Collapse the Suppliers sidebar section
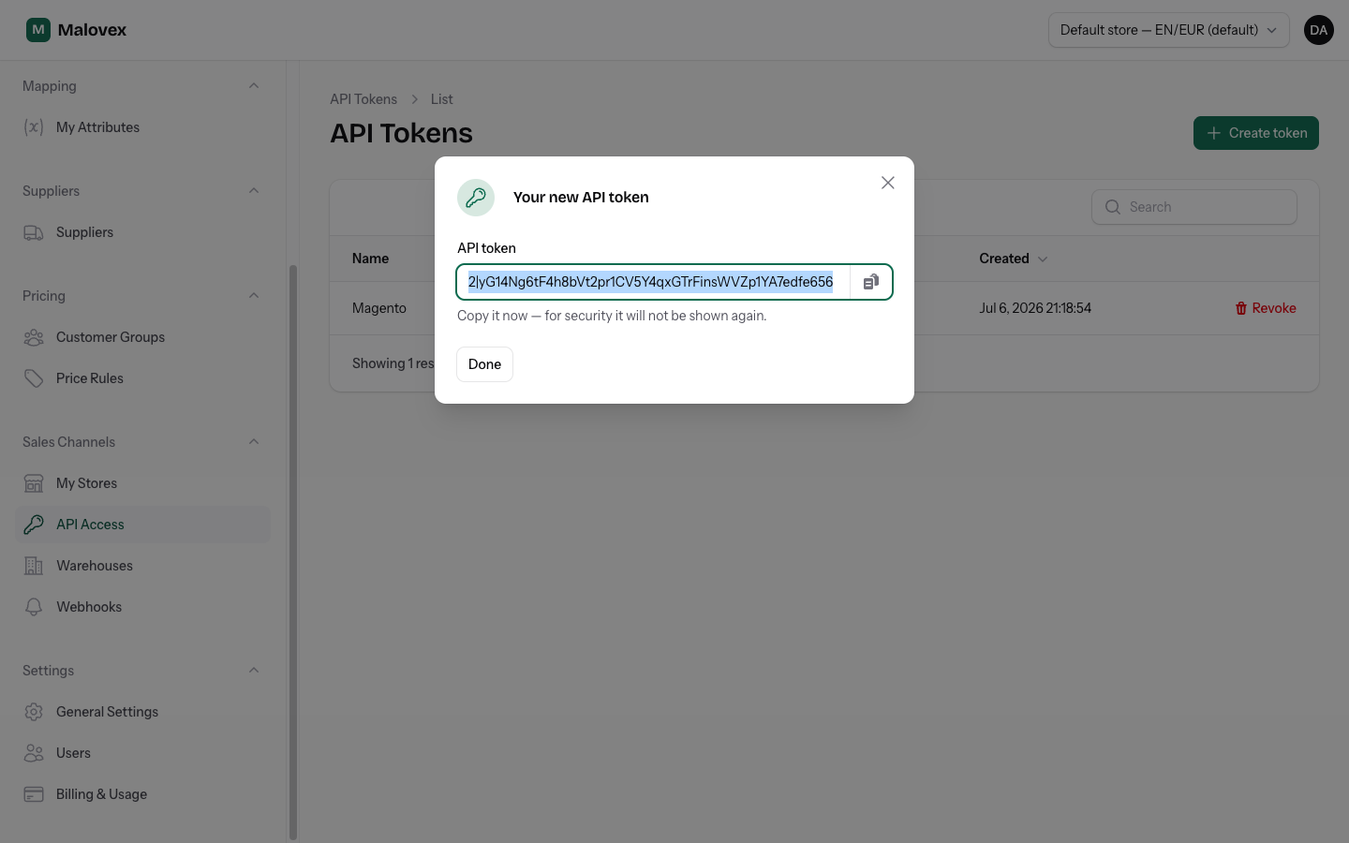This screenshot has height=843, width=1349. point(254,191)
